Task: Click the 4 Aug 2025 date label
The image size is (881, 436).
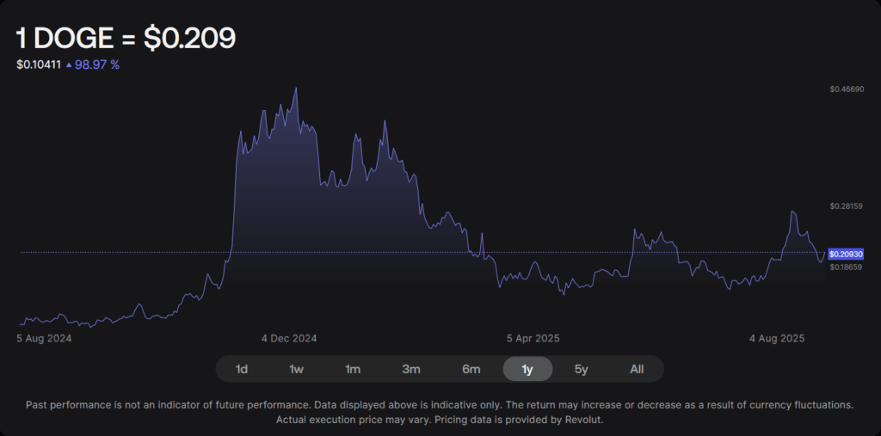Action: (x=778, y=338)
